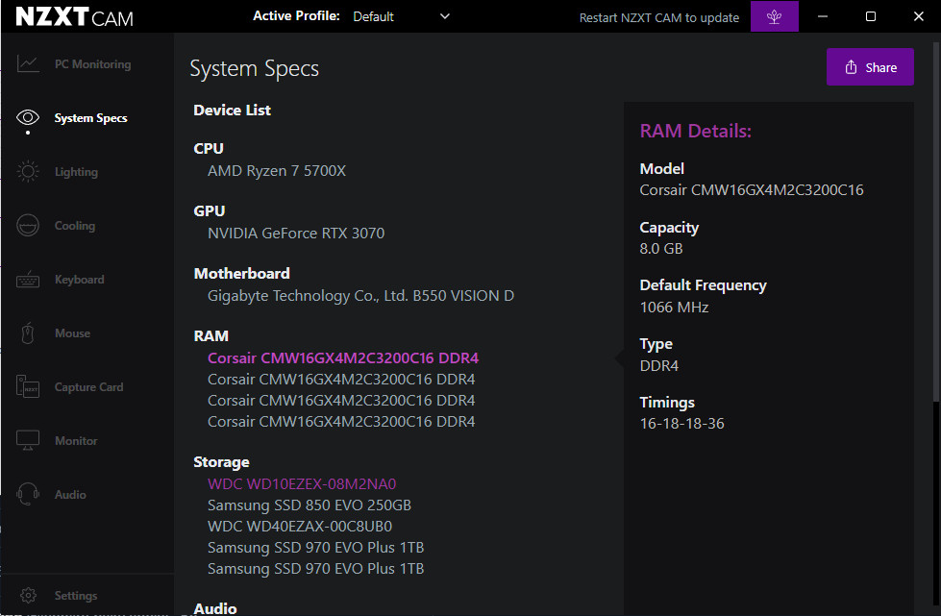The height and width of the screenshot is (616, 941).
Task: Click the purple update sprout icon
Action: [774, 16]
